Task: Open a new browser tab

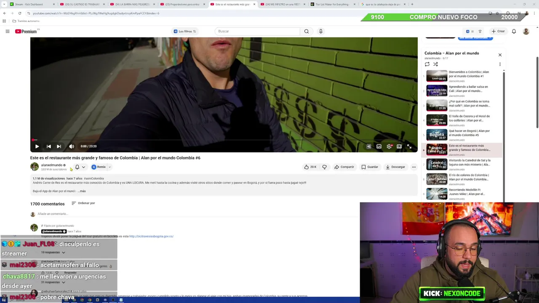Action: click(412, 4)
